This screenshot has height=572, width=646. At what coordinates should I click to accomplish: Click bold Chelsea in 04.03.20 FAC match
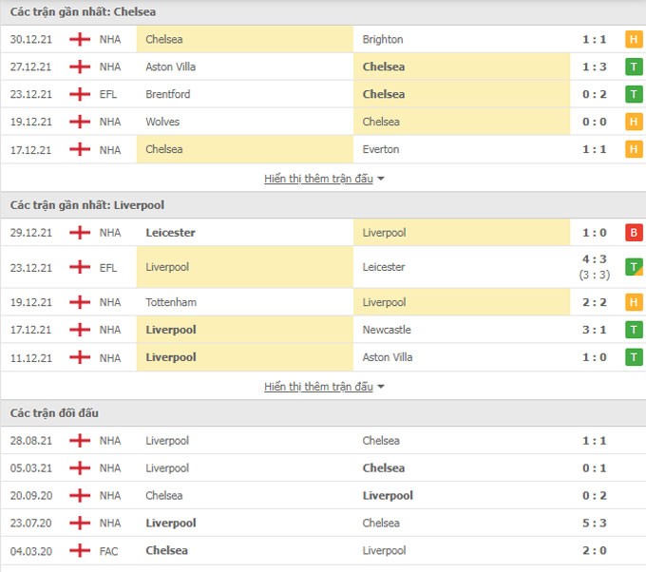tap(167, 550)
